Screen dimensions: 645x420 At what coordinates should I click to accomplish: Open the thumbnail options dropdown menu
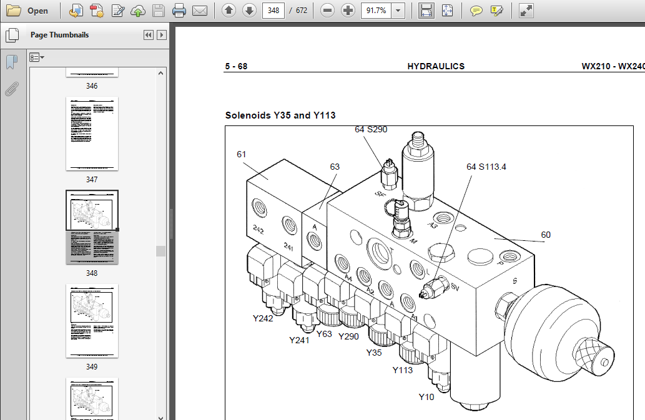[37, 57]
